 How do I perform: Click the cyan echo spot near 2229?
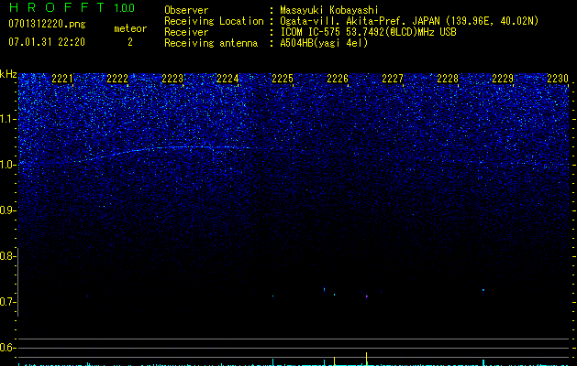pyautogui.click(x=483, y=290)
